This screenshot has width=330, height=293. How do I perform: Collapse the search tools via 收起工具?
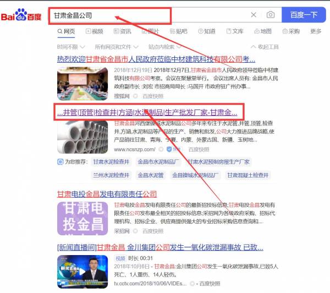pos(265,47)
